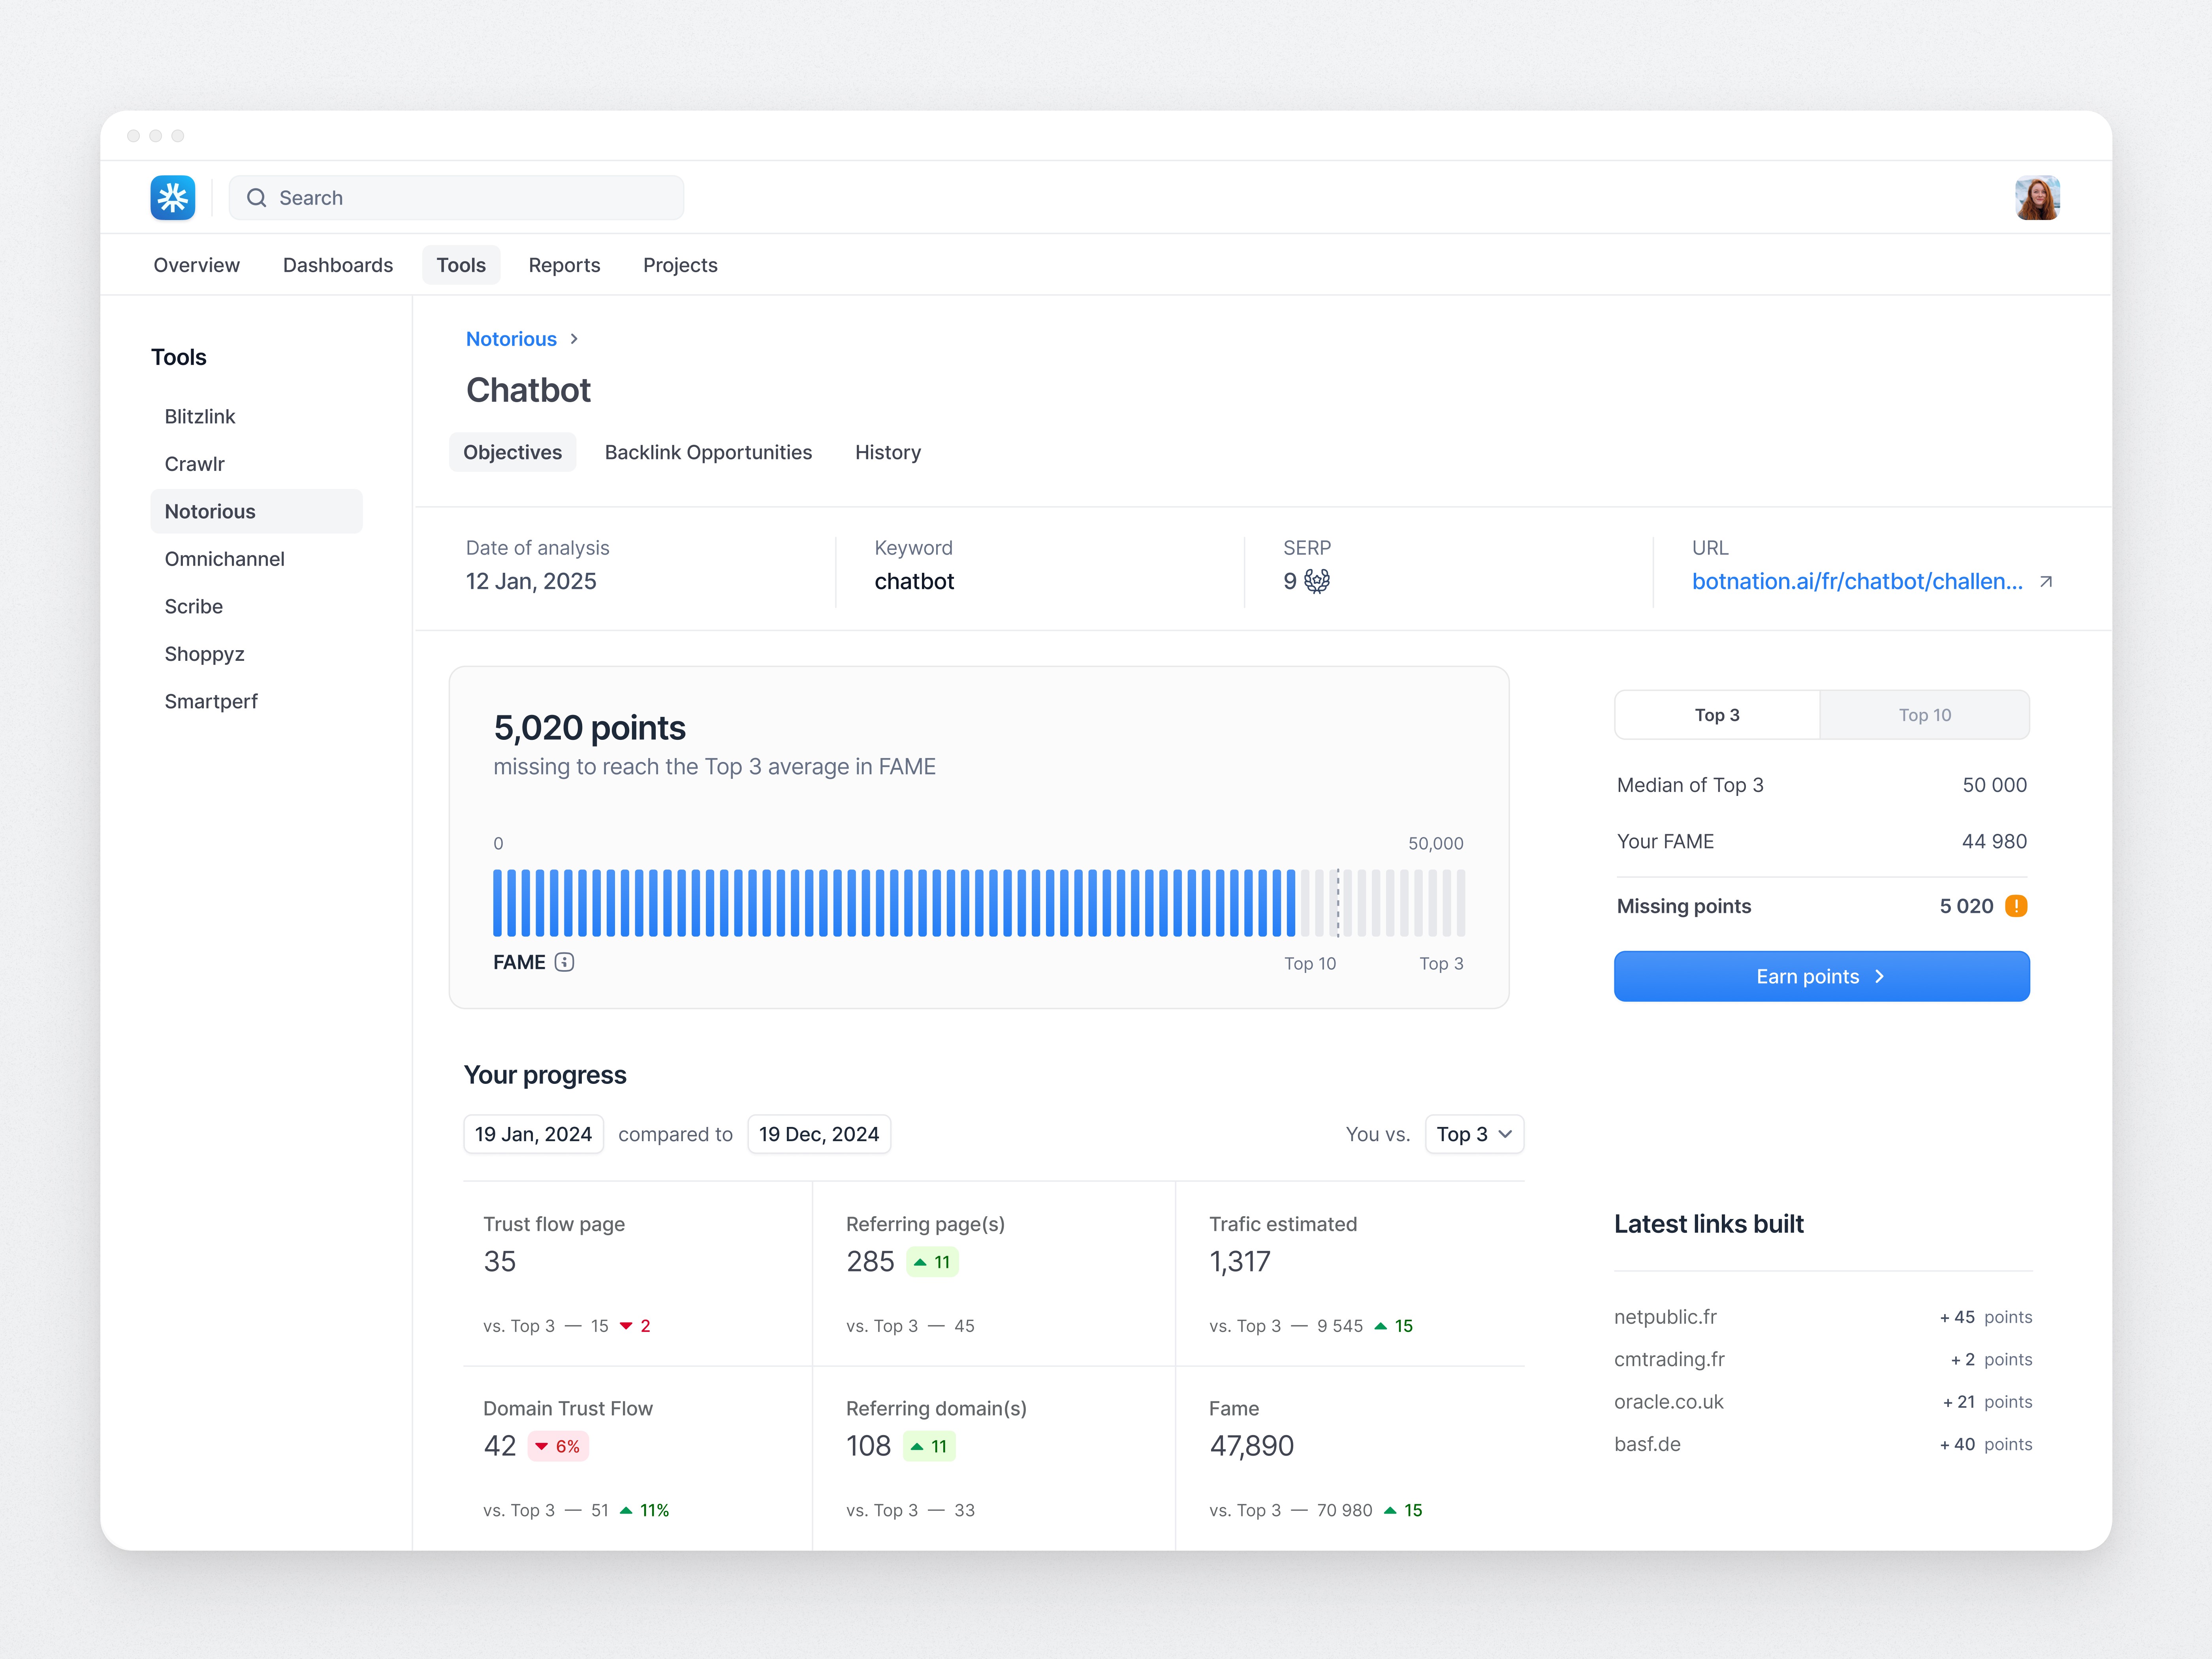Click the Median of Top 3 value 50 000
This screenshot has width=2212, height=1659.
click(x=1995, y=785)
